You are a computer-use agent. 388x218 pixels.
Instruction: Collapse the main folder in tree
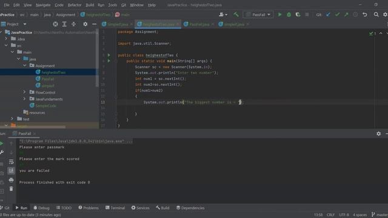coord(12,52)
